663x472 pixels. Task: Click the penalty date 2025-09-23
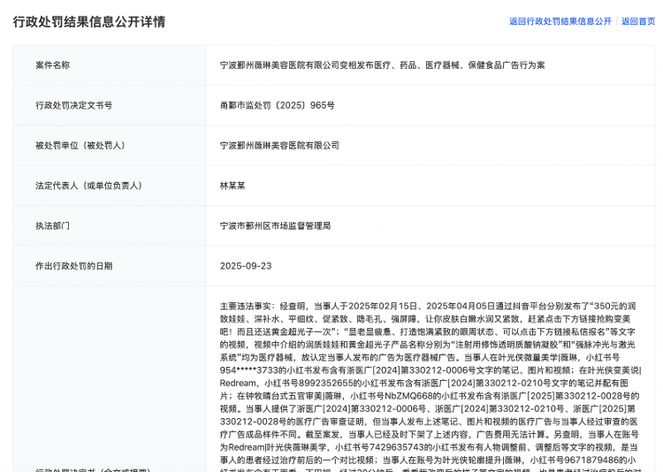point(246,266)
